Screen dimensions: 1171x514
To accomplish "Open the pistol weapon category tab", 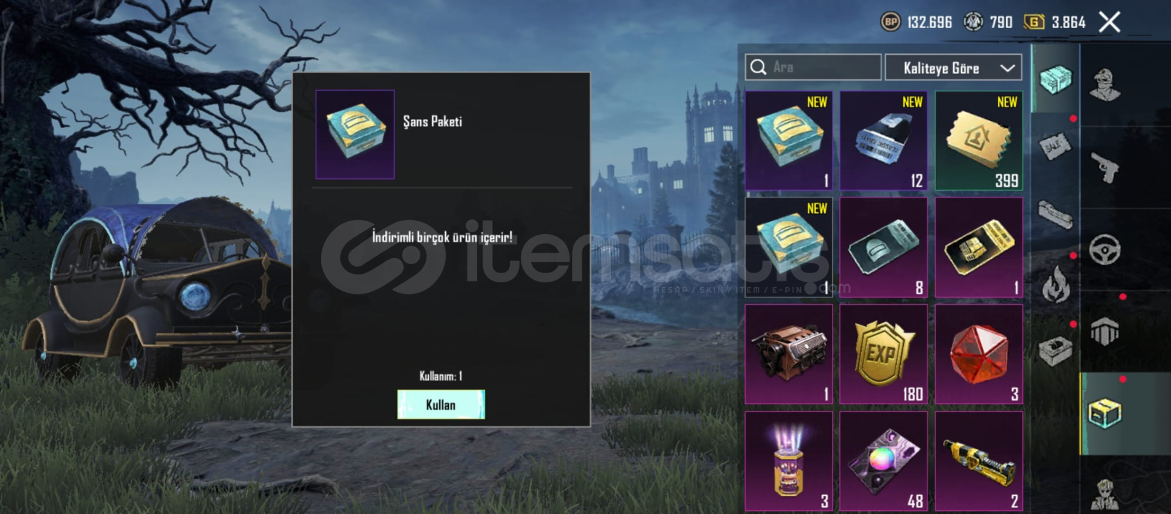I will coord(1105,167).
